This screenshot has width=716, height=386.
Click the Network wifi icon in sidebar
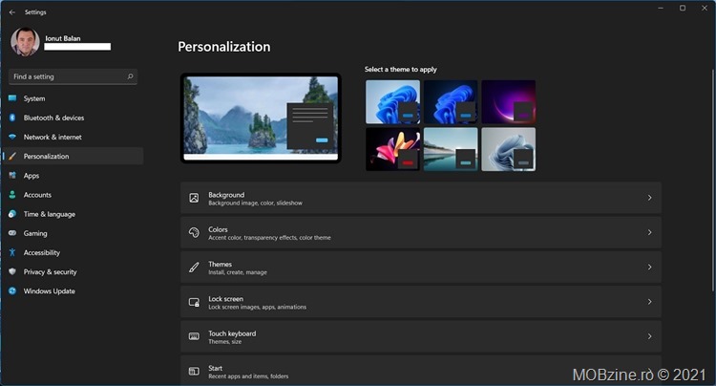[12, 137]
